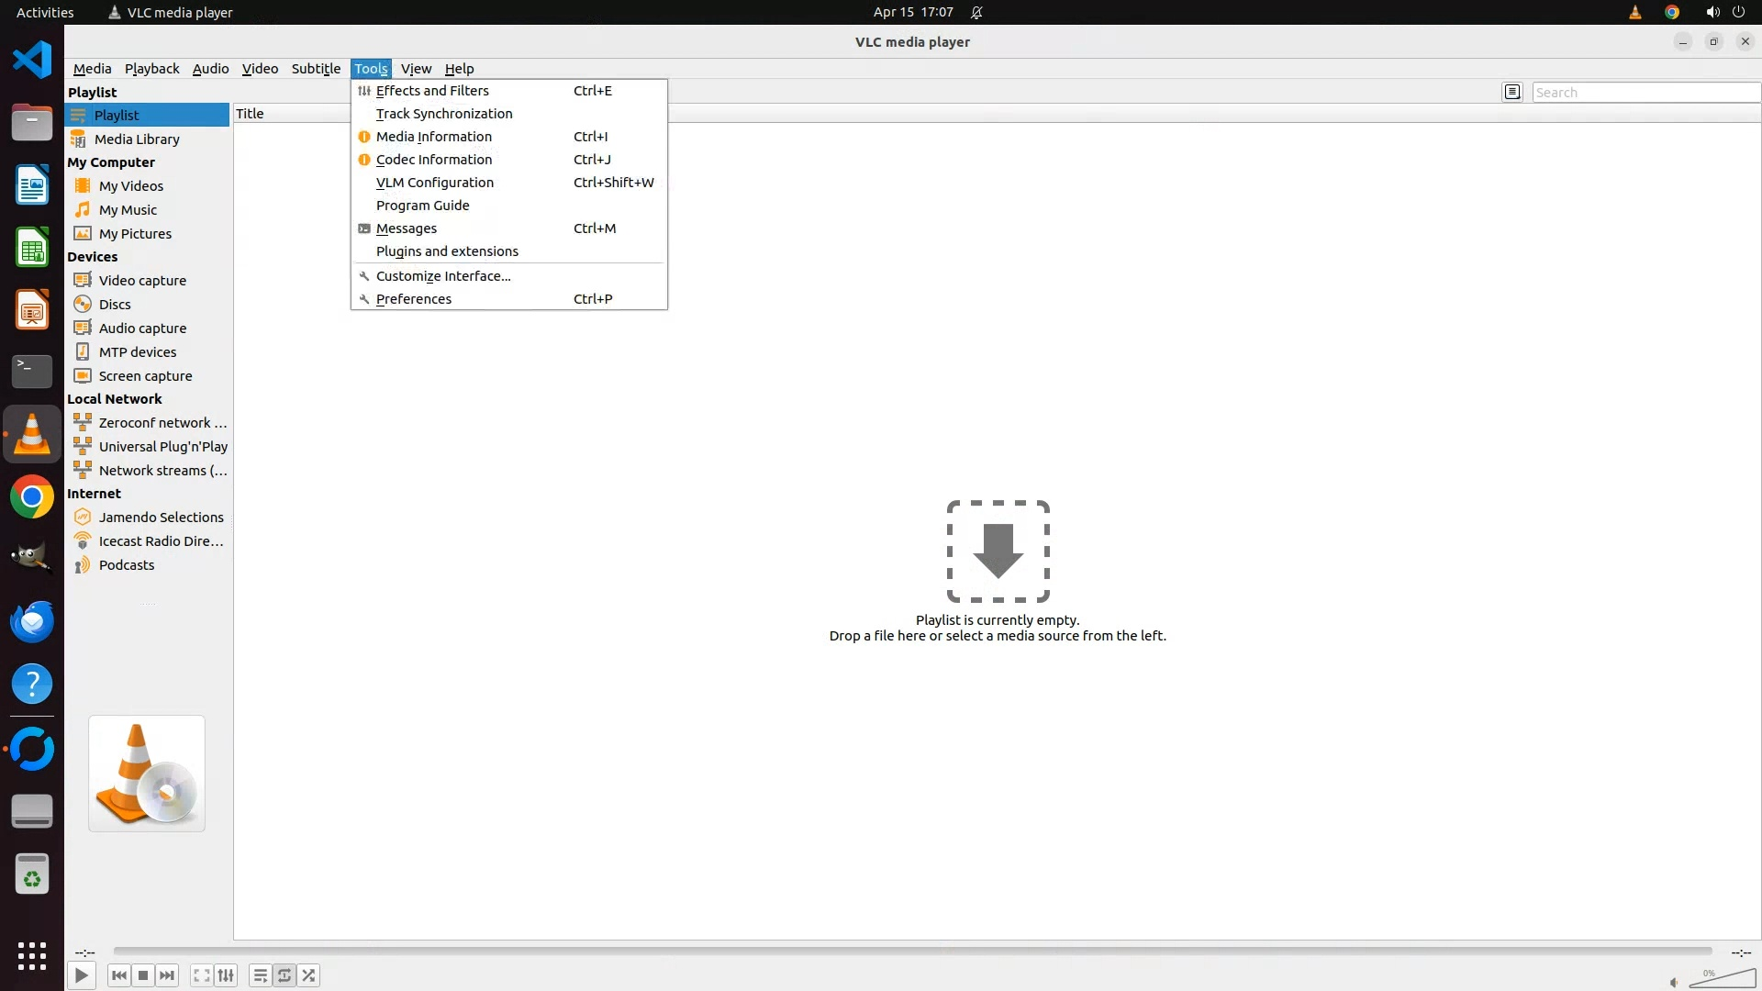Click the playlist Search field
Viewport: 1762px width, 991px height.
[1643, 93]
